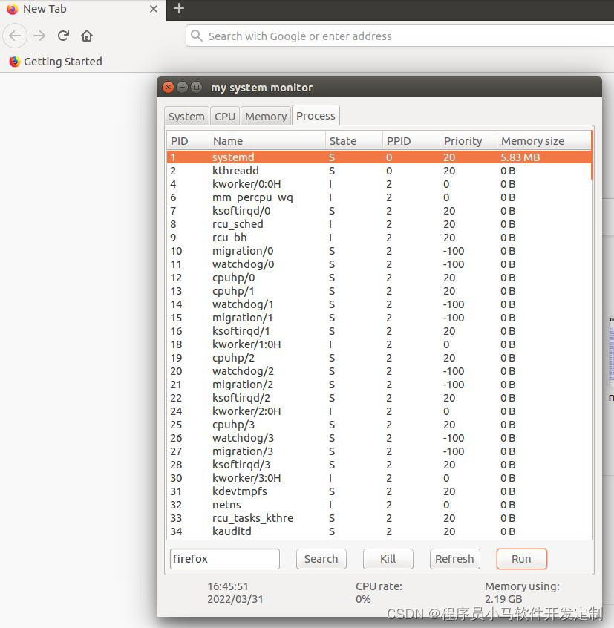Switch to the CPU tab

pyautogui.click(x=224, y=116)
